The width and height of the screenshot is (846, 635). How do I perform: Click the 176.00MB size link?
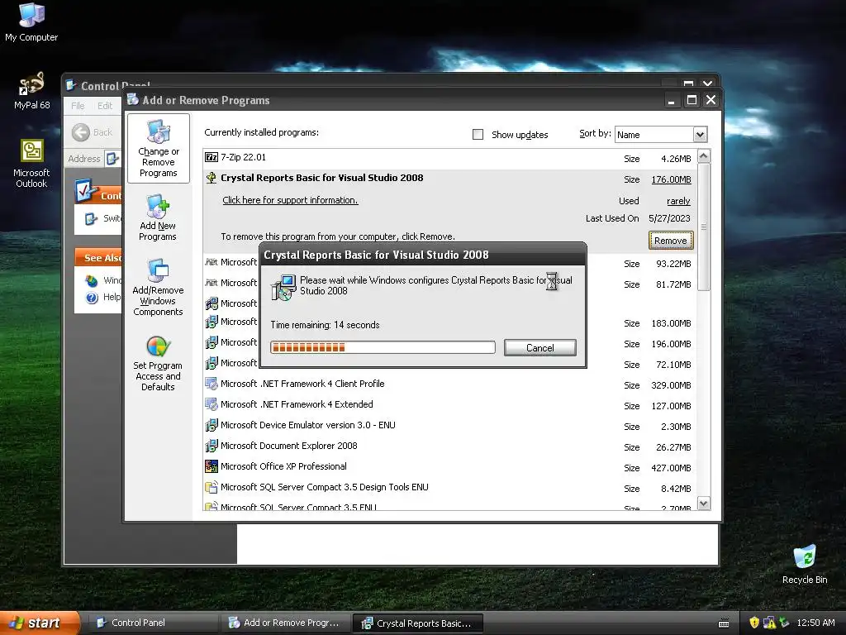tap(671, 179)
